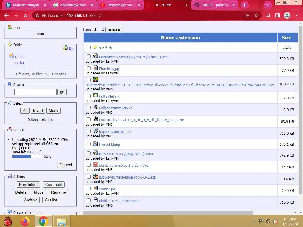Click the BlueStacks installer icon

(x=96, y=80)
